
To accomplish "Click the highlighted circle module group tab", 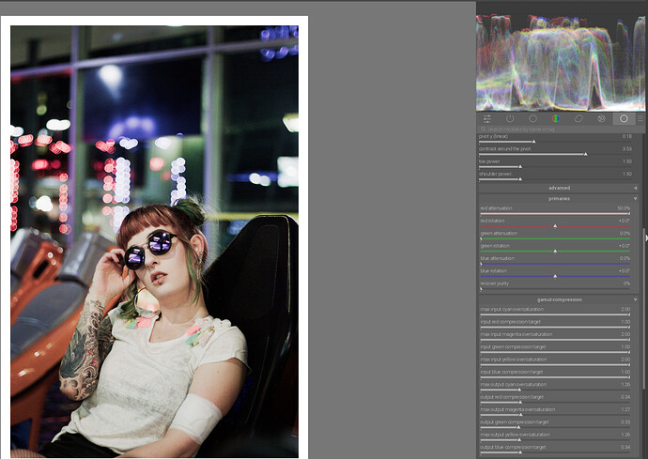I will click(623, 119).
